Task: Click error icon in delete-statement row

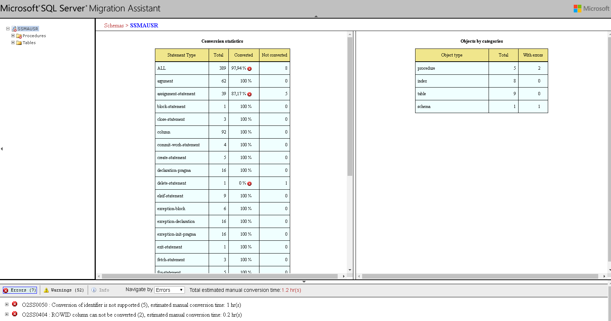Action: tap(250, 183)
